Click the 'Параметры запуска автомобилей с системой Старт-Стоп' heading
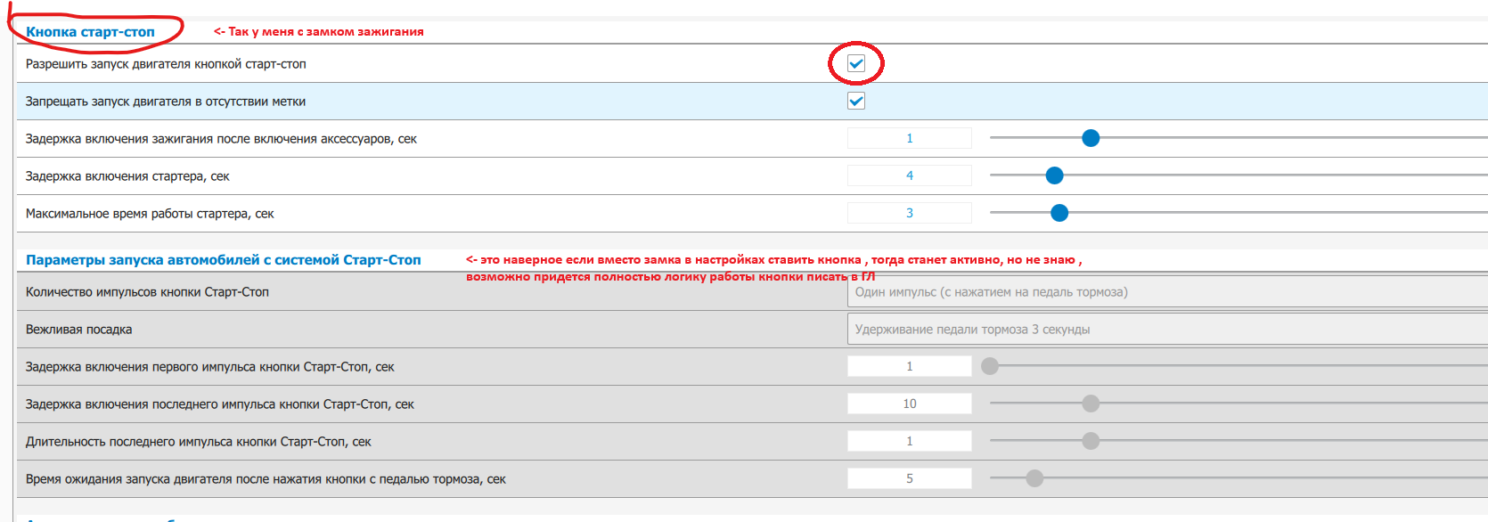This screenshot has height=522, width=1488. click(223, 260)
